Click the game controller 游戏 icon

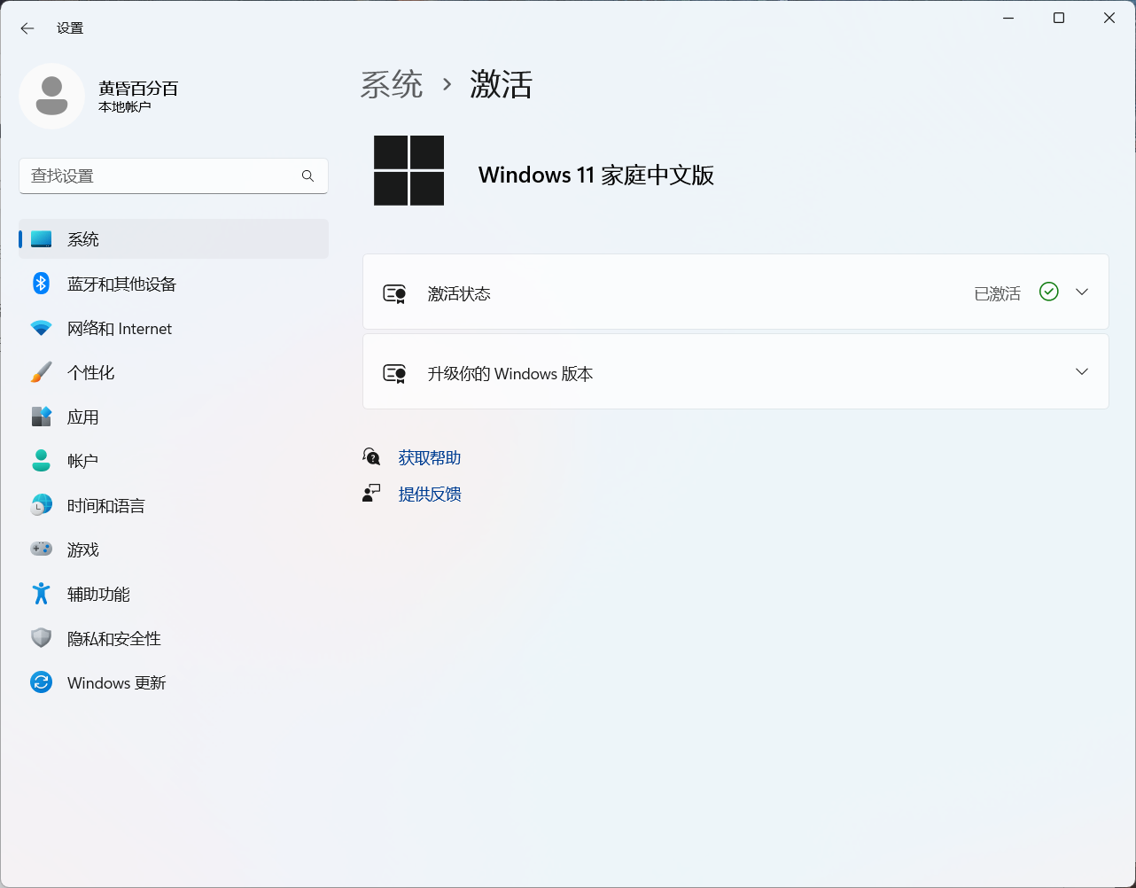click(x=42, y=549)
